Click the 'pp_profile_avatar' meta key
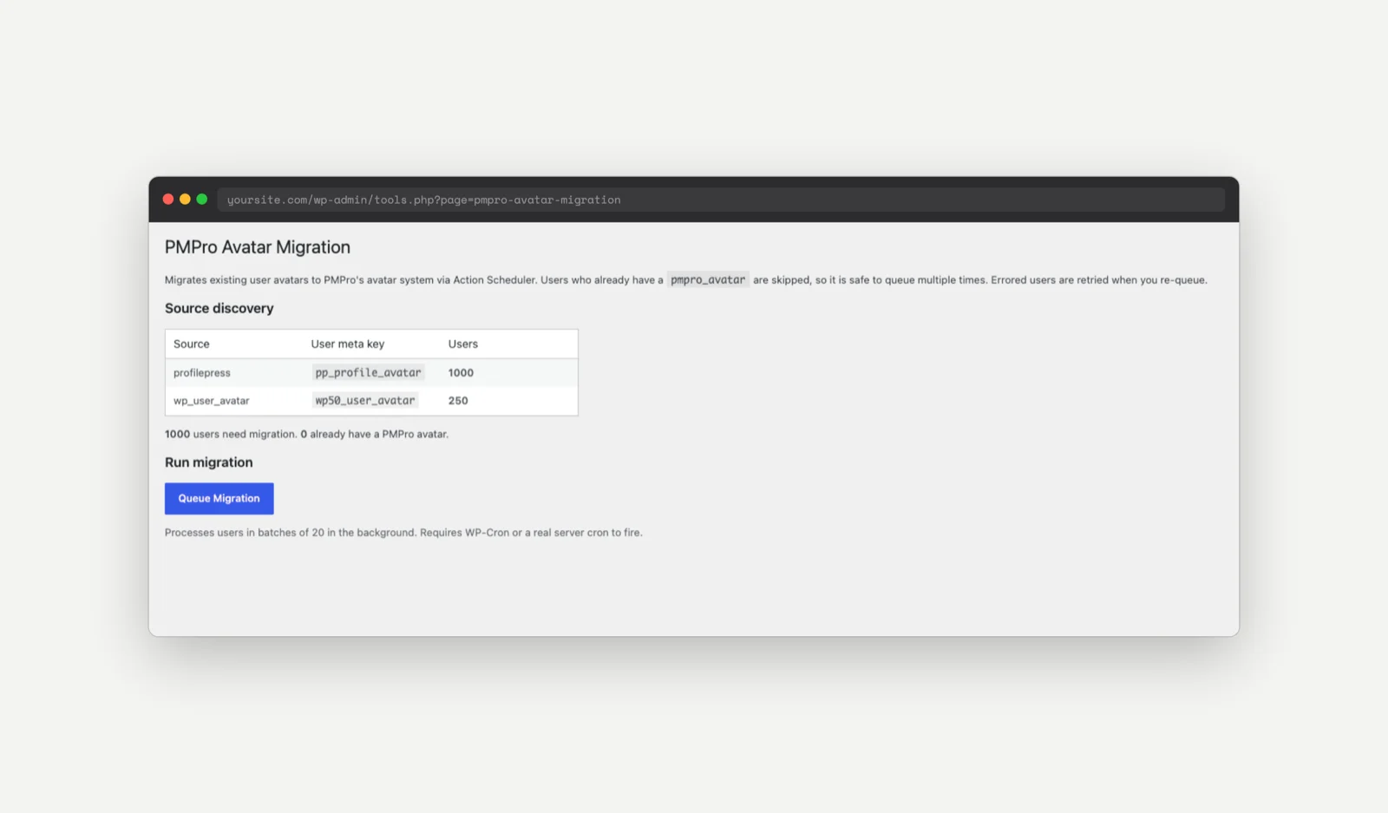1388x813 pixels. (368, 373)
